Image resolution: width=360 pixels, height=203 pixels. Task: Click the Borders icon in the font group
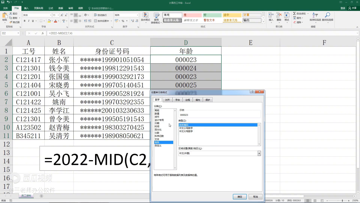(x=41, y=21)
